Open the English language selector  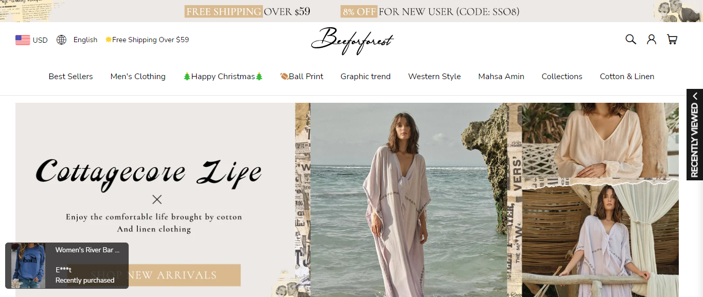pyautogui.click(x=85, y=40)
